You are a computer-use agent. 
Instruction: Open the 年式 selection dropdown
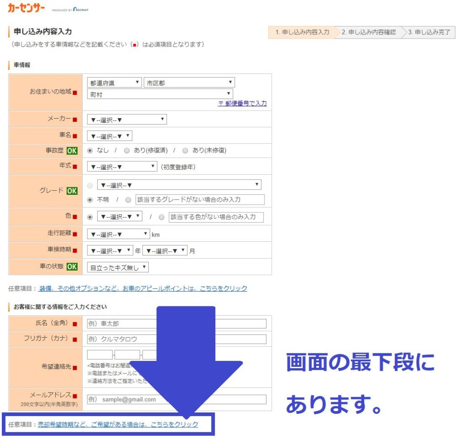point(122,166)
